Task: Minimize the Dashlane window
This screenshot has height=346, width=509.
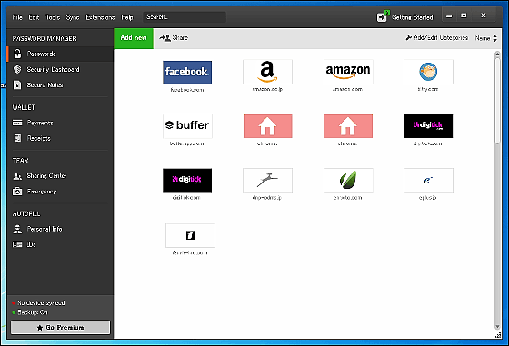Action: 449,16
